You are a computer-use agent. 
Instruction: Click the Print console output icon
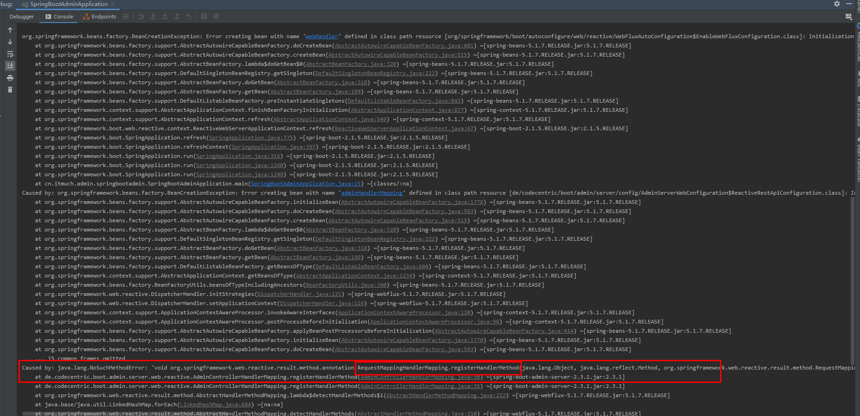[10, 78]
